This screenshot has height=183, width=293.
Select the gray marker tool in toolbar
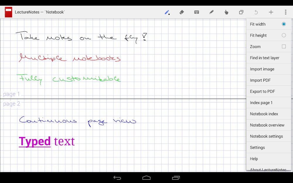211,12
